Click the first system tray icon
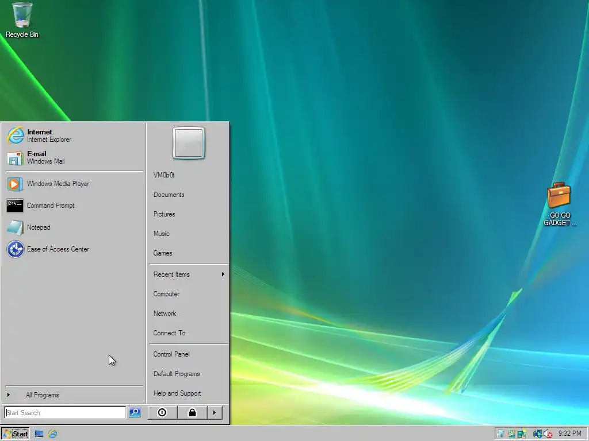The width and height of the screenshot is (589, 441). (x=501, y=434)
